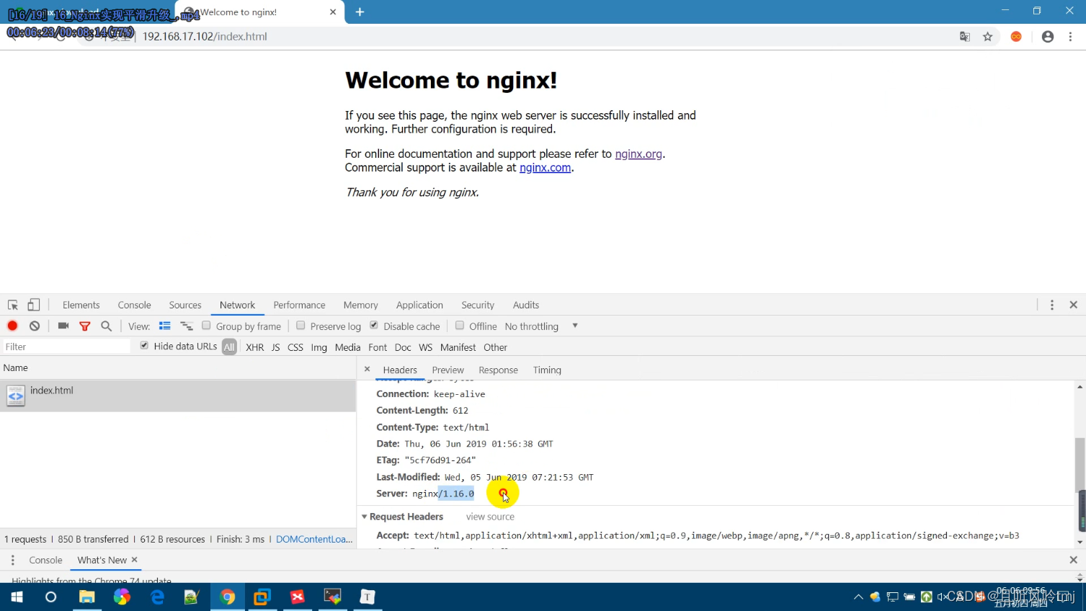The image size is (1086, 611).
Task: Show the request Response tab
Action: click(498, 370)
